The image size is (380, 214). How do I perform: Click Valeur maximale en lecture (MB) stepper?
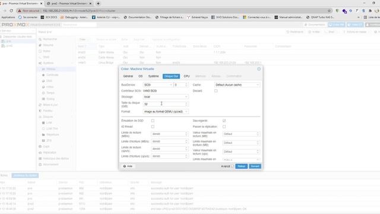coord(258,134)
